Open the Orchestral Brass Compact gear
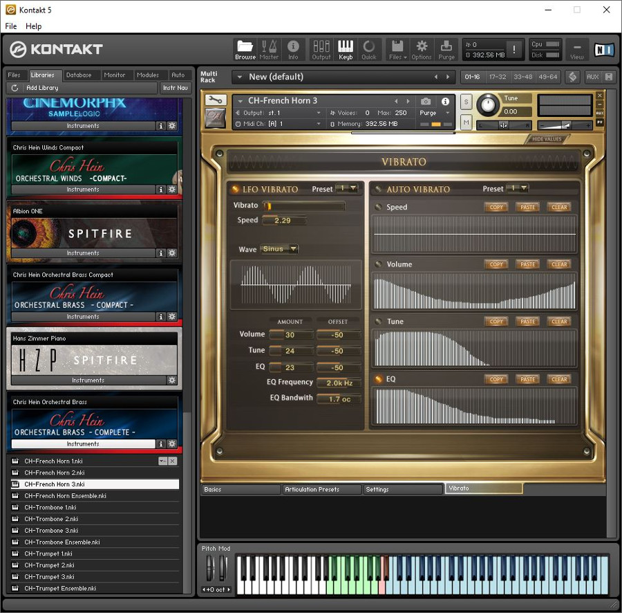This screenshot has width=622, height=613. (172, 316)
